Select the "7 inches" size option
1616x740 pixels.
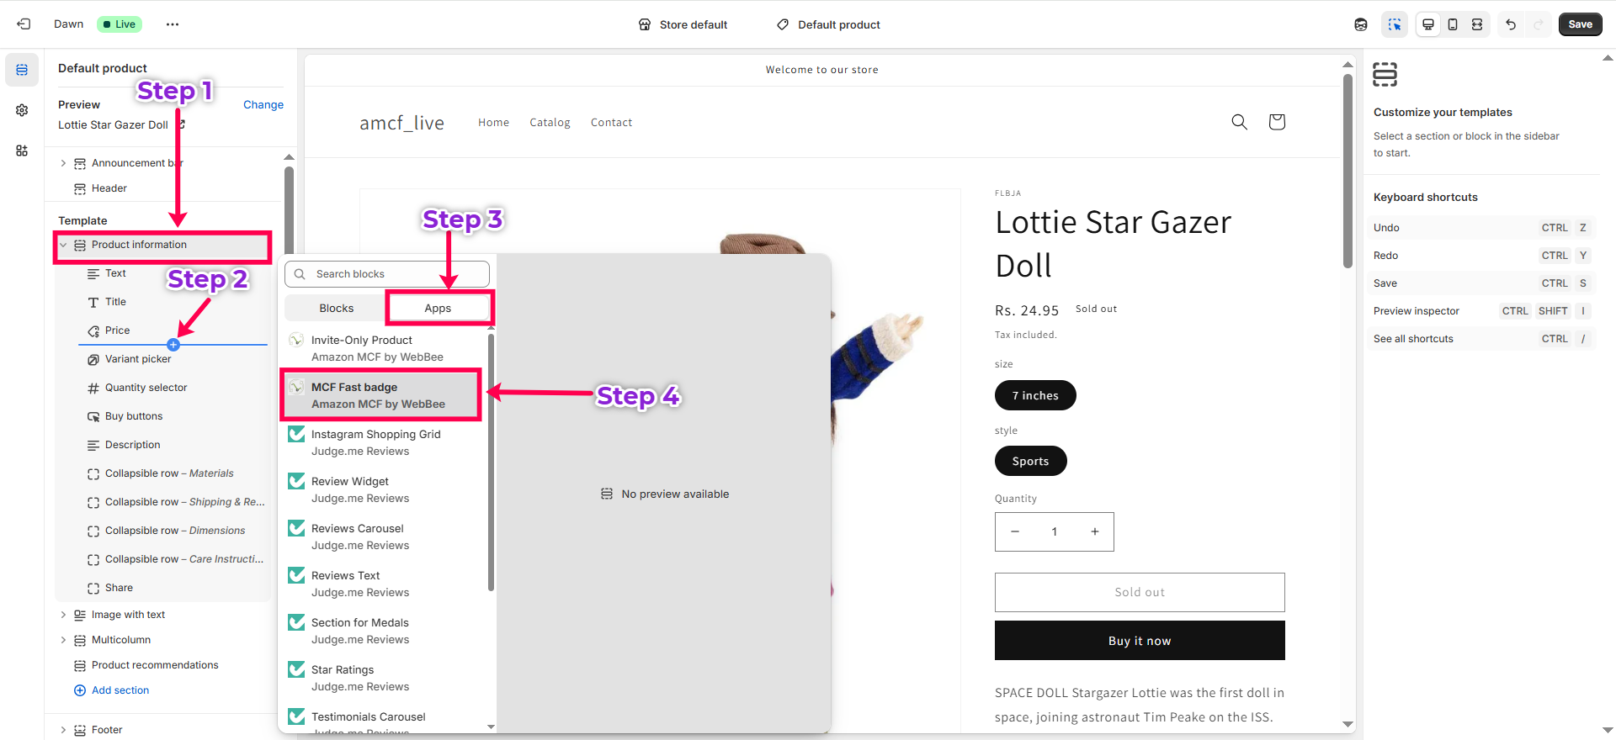[x=1035, y=395]
